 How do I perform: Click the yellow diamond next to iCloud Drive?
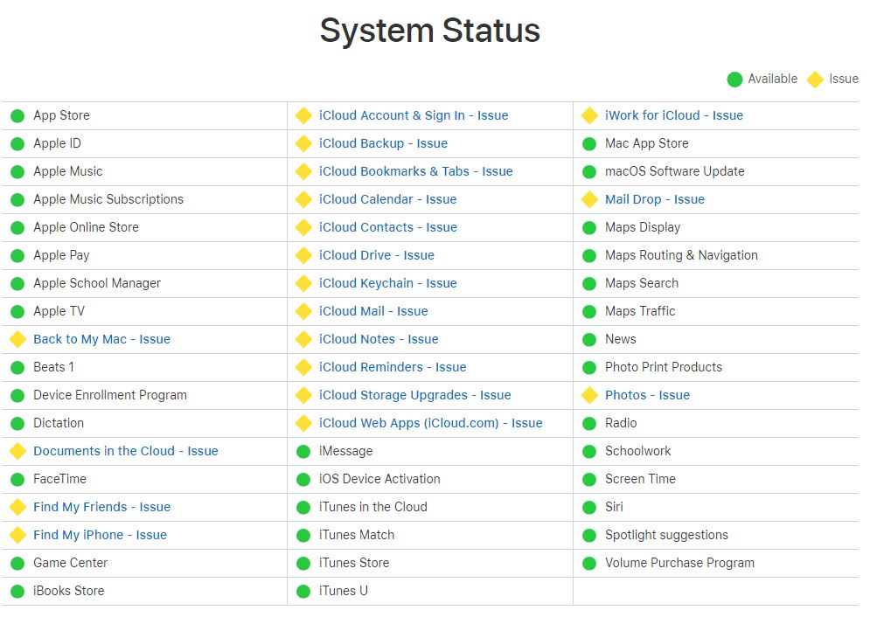[303, 255]
